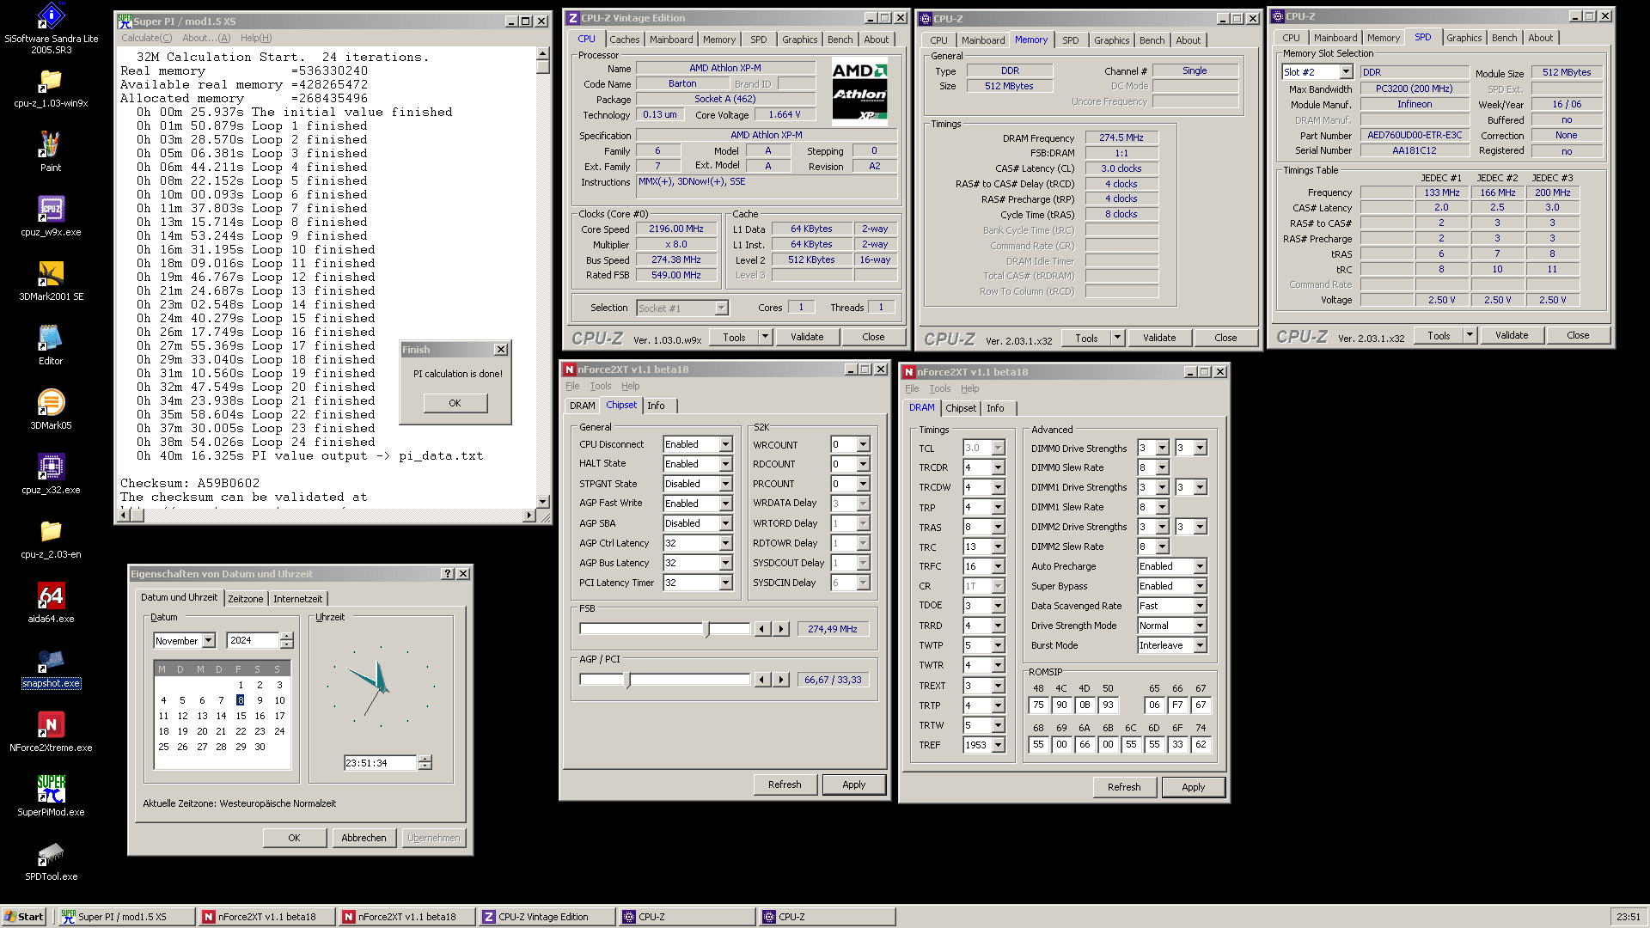Increase AGP/PCI with right arrow button
Image resolution: width=1650 pixels, height=928 pixels.
point(781,680)
